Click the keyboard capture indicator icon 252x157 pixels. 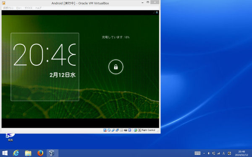(x=139, y=130)
